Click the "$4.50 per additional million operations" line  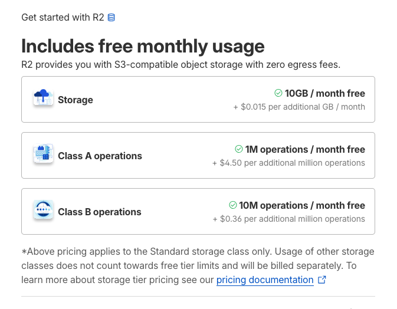pyautogui.click(x=288, y=163)
